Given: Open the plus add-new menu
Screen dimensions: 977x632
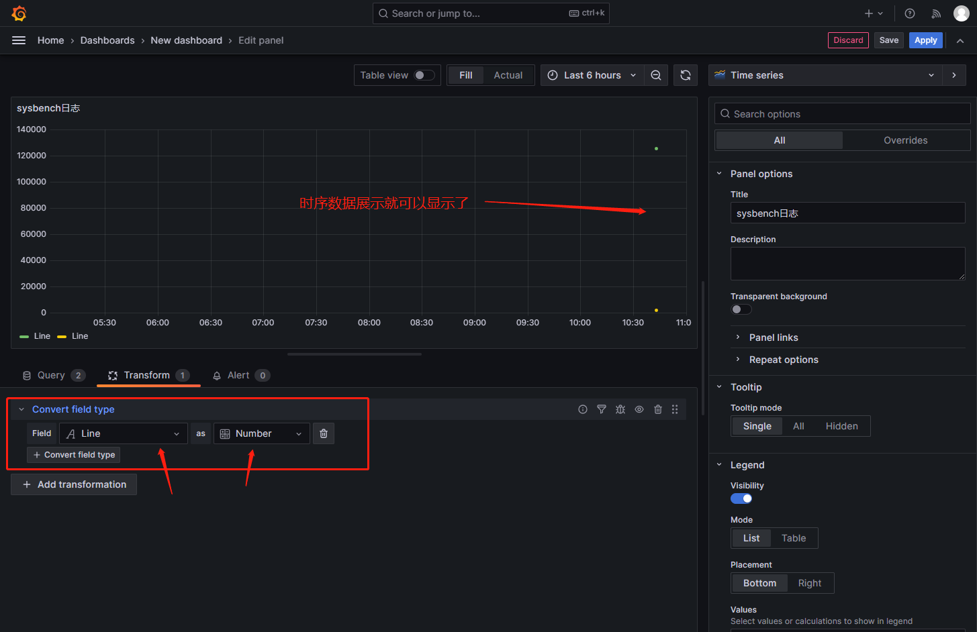Looking at the screenshot, I should (x=874, y=13).
